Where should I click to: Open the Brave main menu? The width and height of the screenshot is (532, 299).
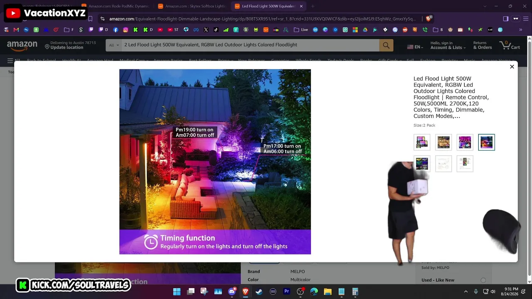pyautogui.click(x=525, y=19)
